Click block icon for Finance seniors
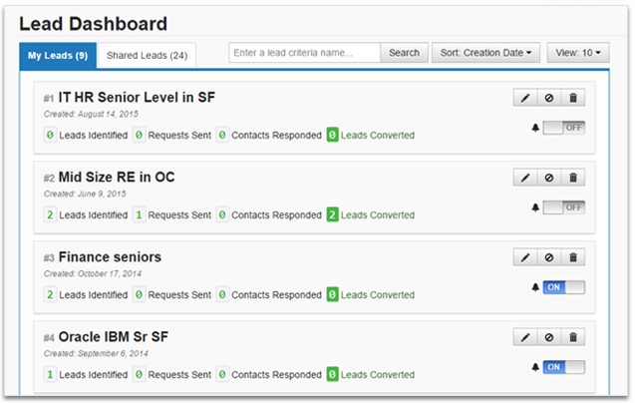 tap(549, 257)
